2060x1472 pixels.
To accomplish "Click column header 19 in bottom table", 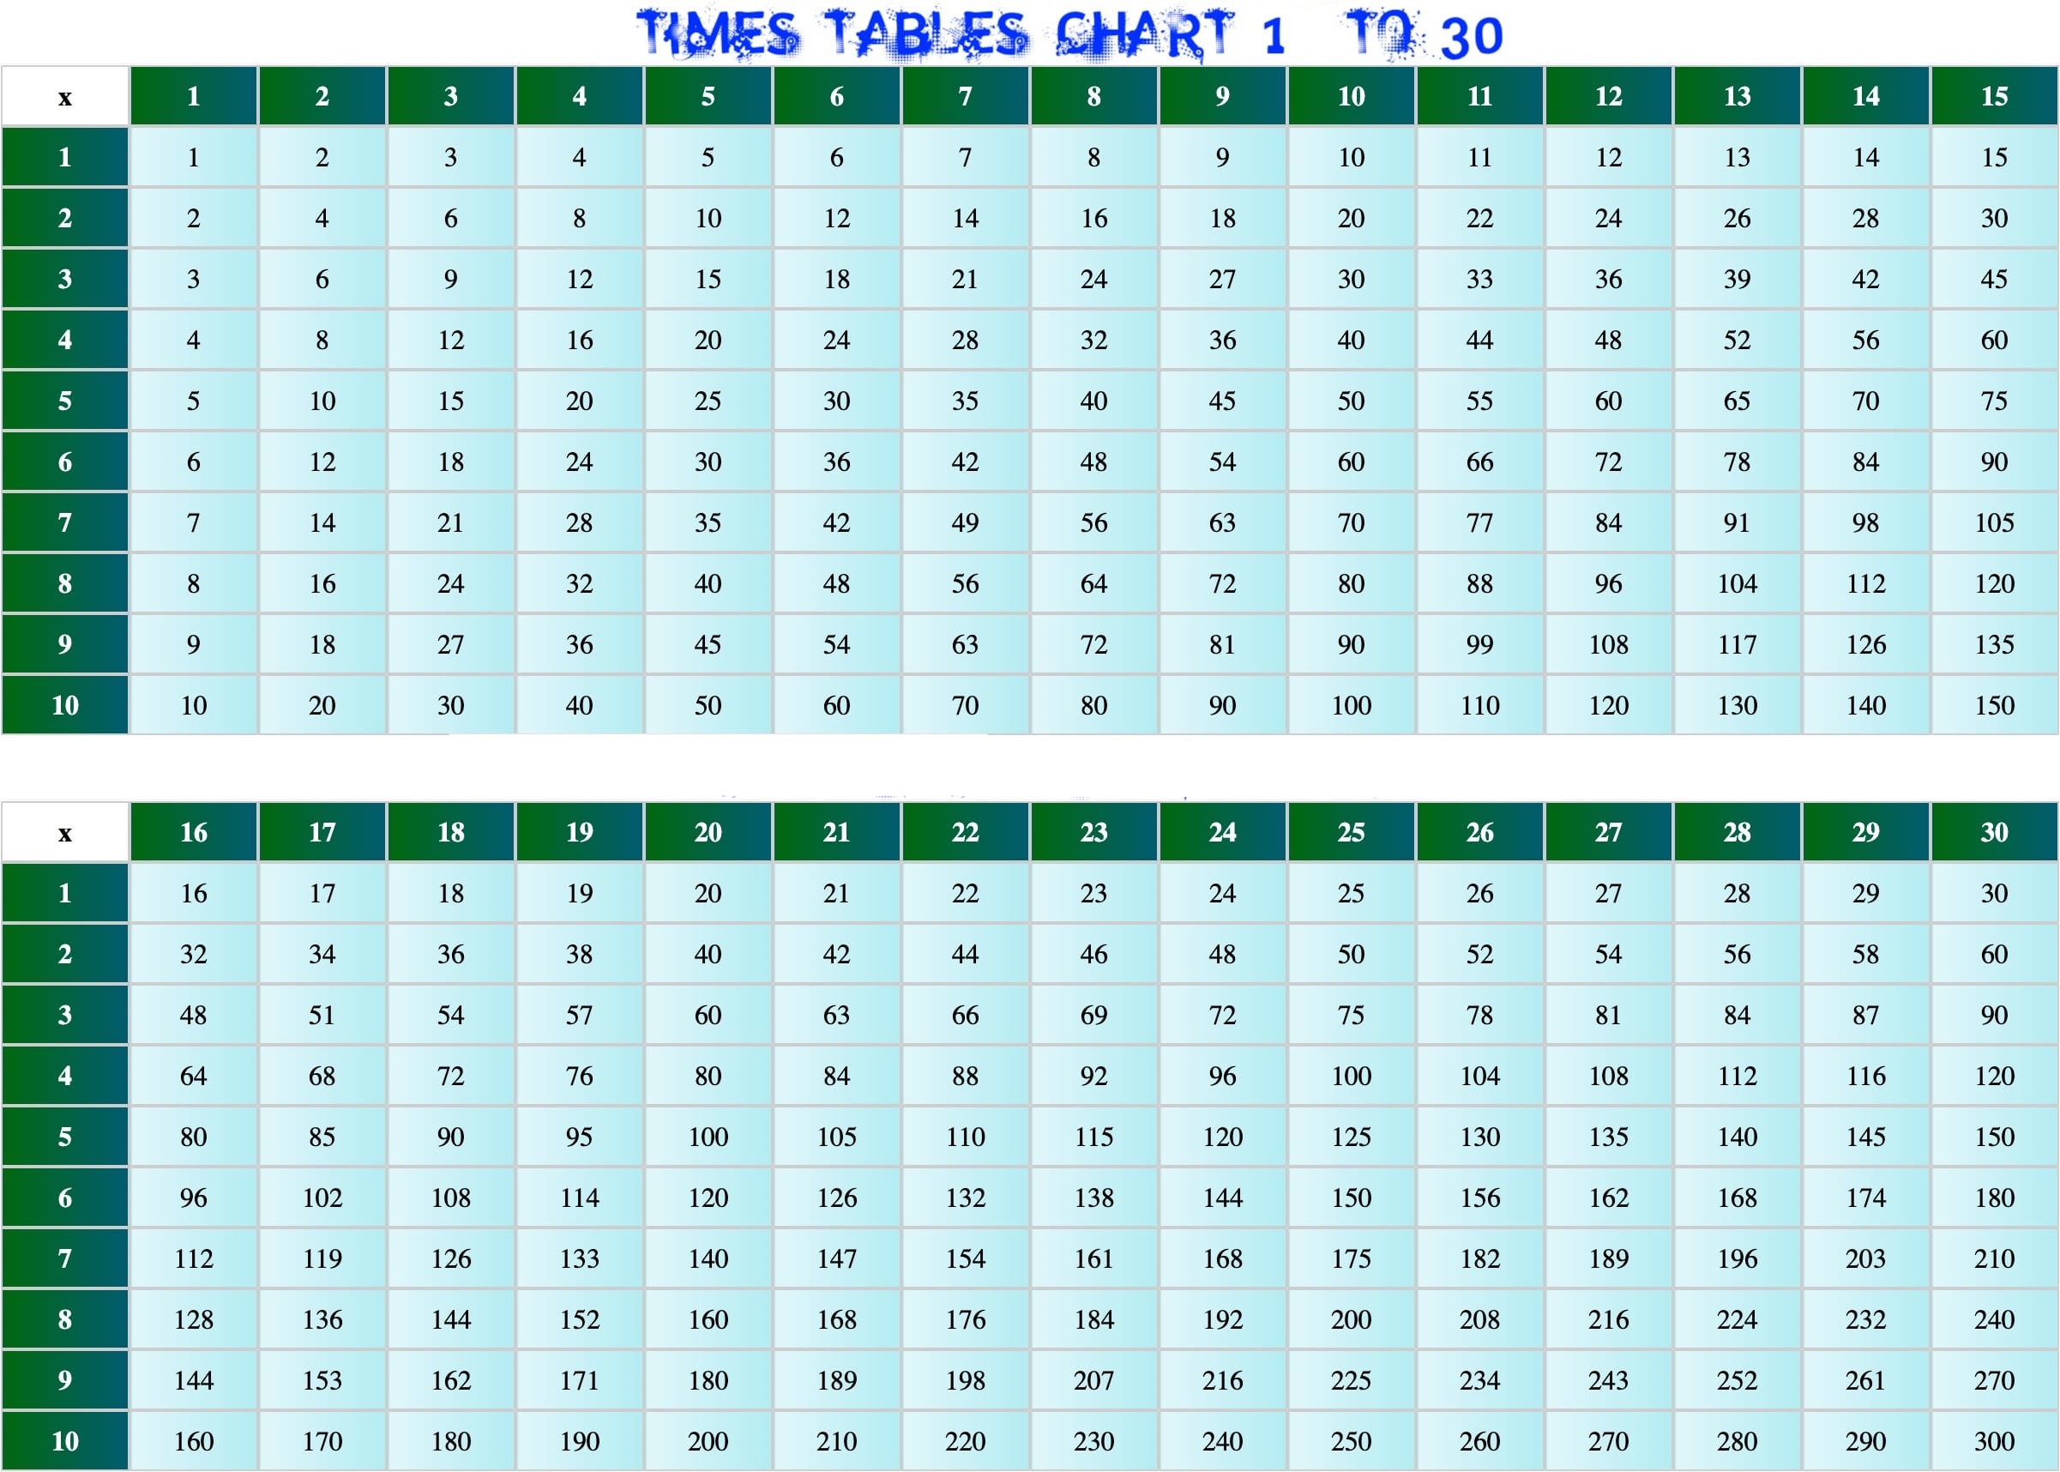I will tap(579, 832).
